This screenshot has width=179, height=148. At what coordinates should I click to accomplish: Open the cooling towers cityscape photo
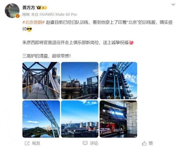click(80, 119)
